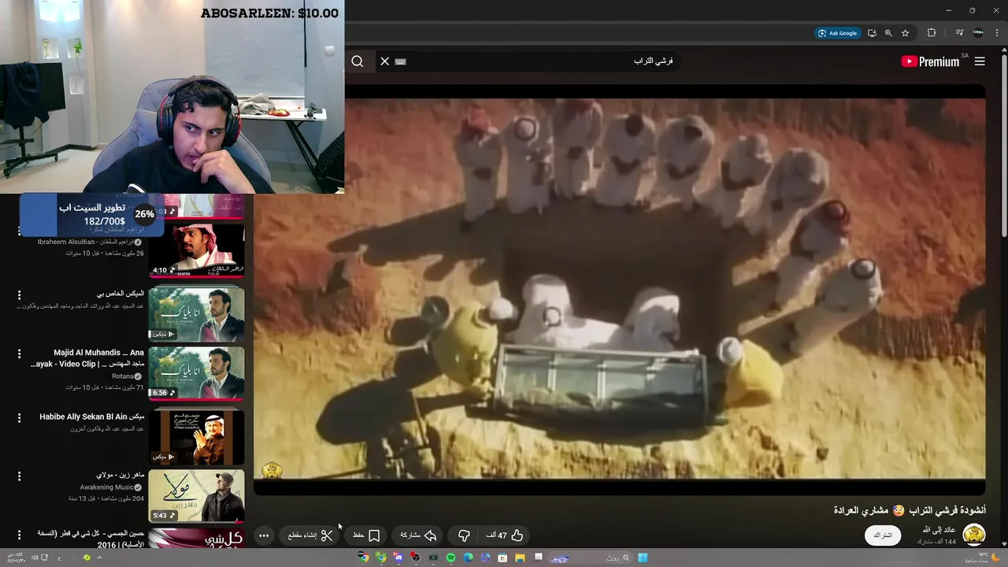Open Spotify from the taskbar
The image size is (1008, 567).
pos(450,558)
